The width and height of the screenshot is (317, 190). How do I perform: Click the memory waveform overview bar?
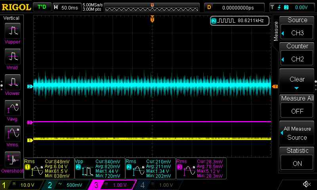click(152, 8)
